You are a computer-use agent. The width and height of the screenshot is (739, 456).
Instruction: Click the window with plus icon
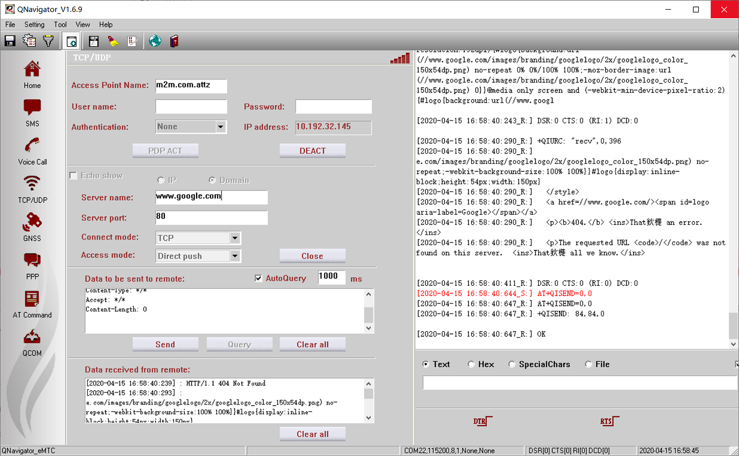point(71,41)
